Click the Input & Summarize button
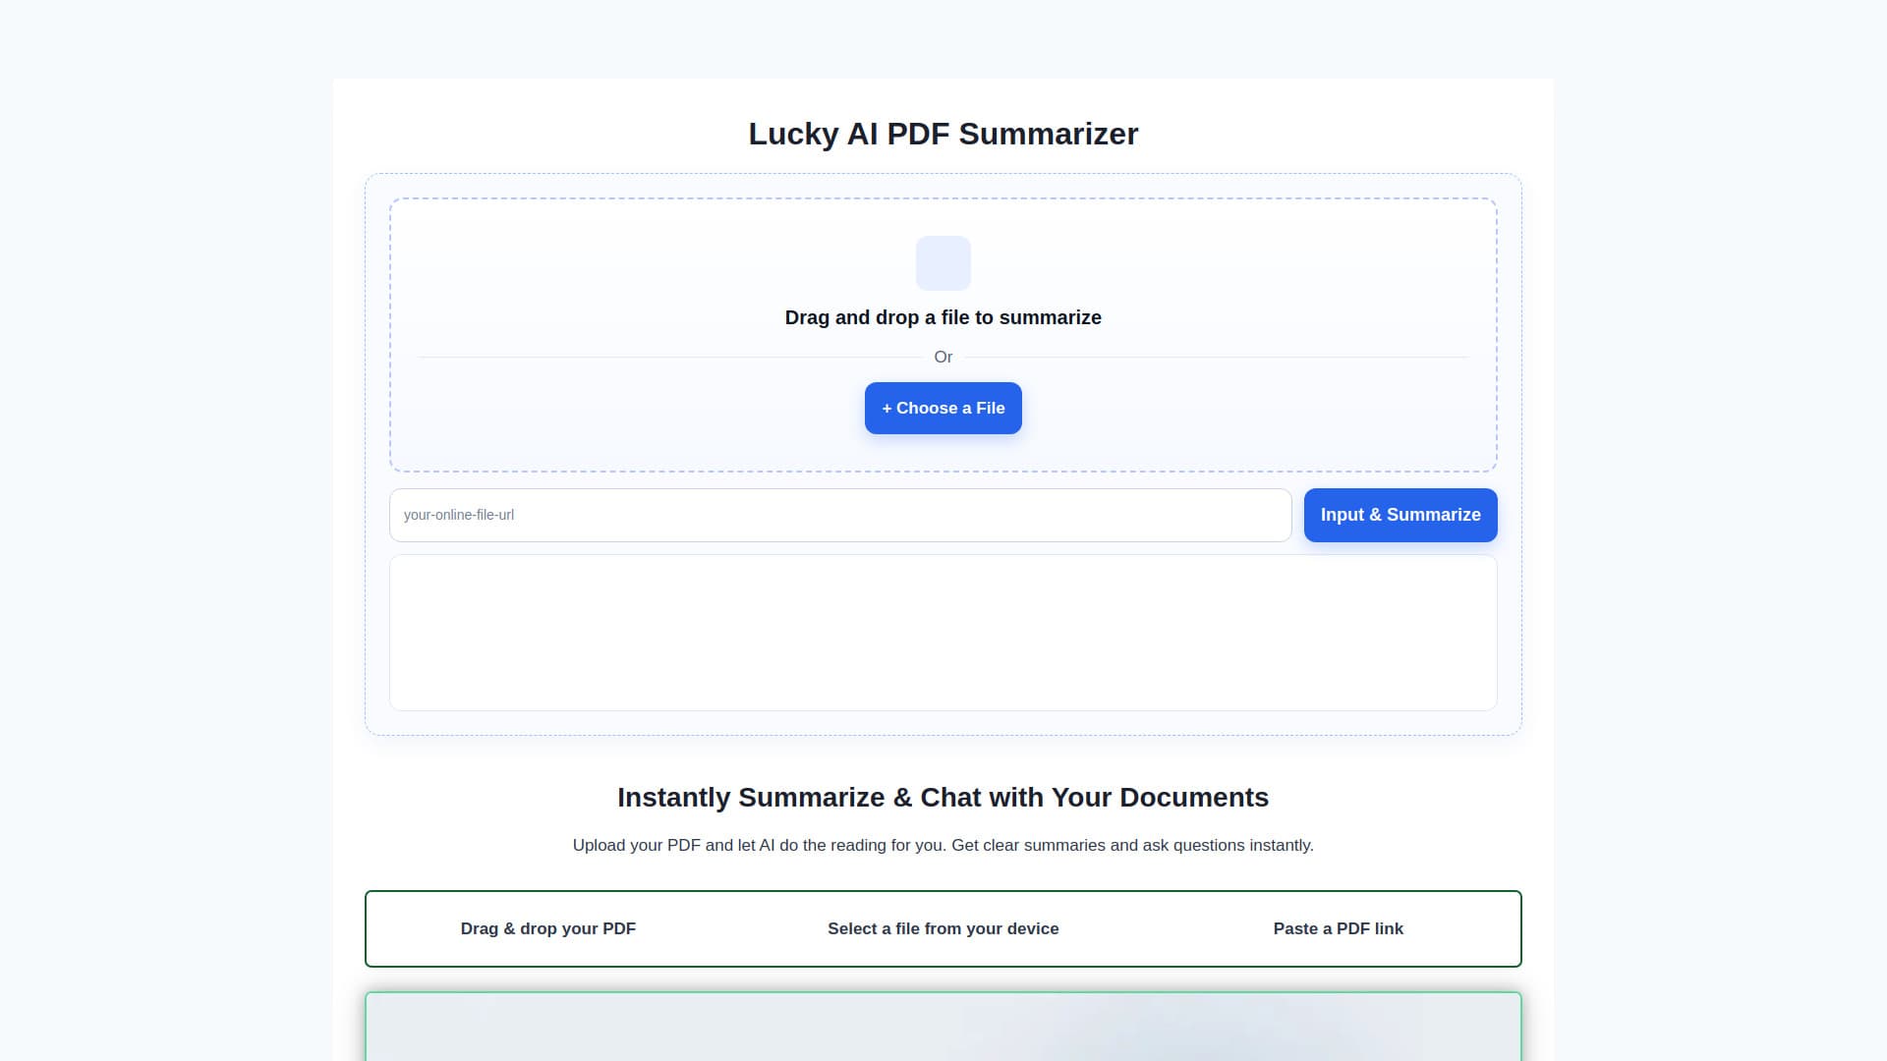This screenshot has width=1887, height=1061. (x=1400, y=515)
